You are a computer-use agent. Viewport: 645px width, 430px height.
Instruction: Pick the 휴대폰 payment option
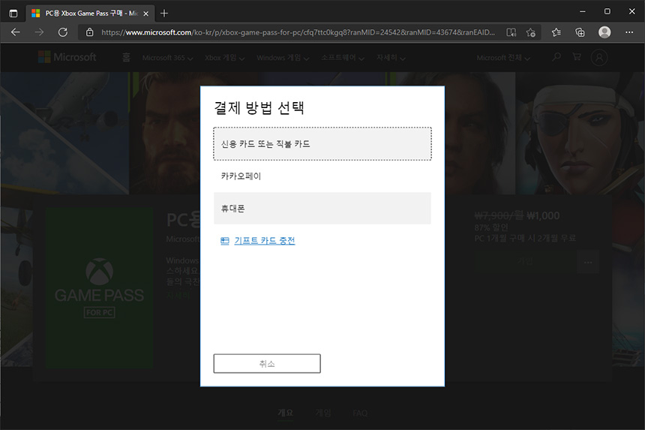tap(322, 208)
